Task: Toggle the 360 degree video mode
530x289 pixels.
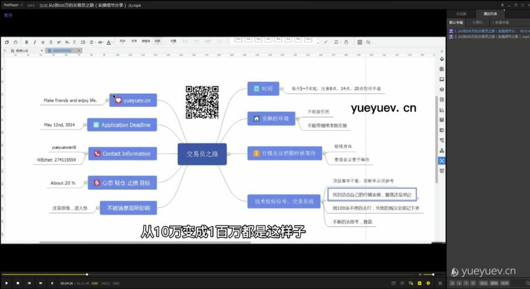Action: pos(394,283)
